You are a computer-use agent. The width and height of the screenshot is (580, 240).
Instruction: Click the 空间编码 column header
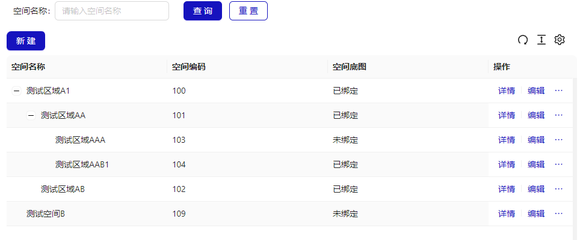(189, 67)
